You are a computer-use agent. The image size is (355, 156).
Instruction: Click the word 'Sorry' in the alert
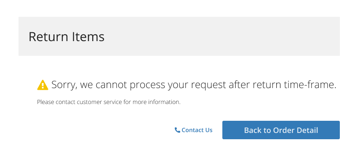[x=64, y=85]
